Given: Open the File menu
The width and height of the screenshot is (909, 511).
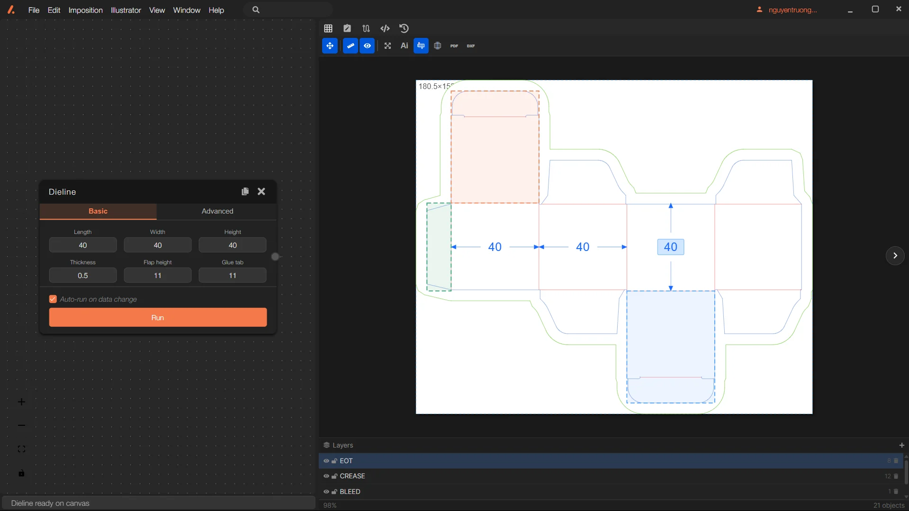Looking at the screenshot, I should tap(34, 10).
